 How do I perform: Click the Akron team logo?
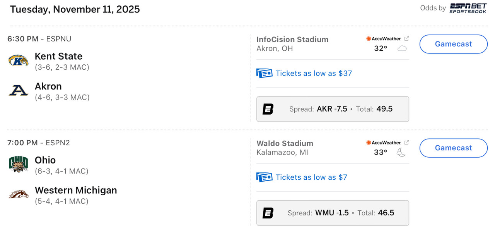click(19, 90)
